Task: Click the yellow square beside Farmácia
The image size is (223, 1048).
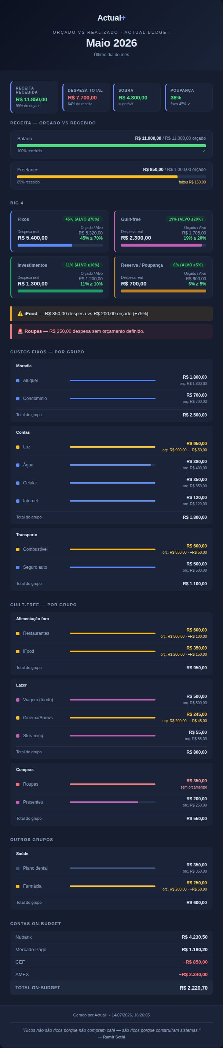Action: click(x=18, y=886)
